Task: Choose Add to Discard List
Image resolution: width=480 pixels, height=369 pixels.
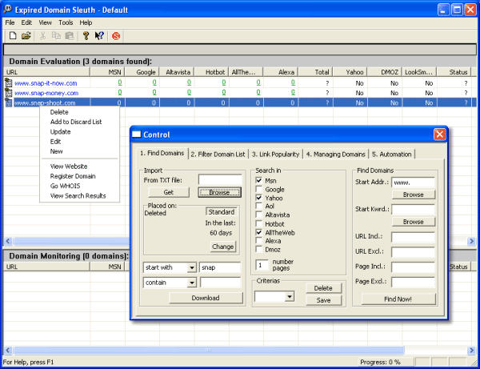Action: [76, 122]
